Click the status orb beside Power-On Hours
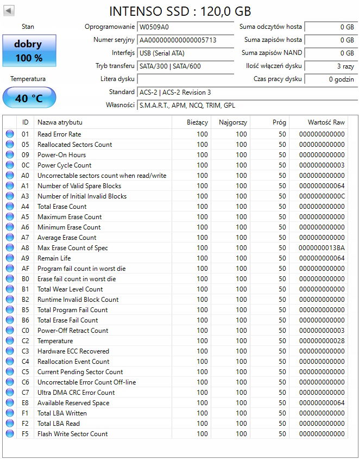The width and height of the screenshot is (359, 459). pyautogui.click(x=10, y=155)
